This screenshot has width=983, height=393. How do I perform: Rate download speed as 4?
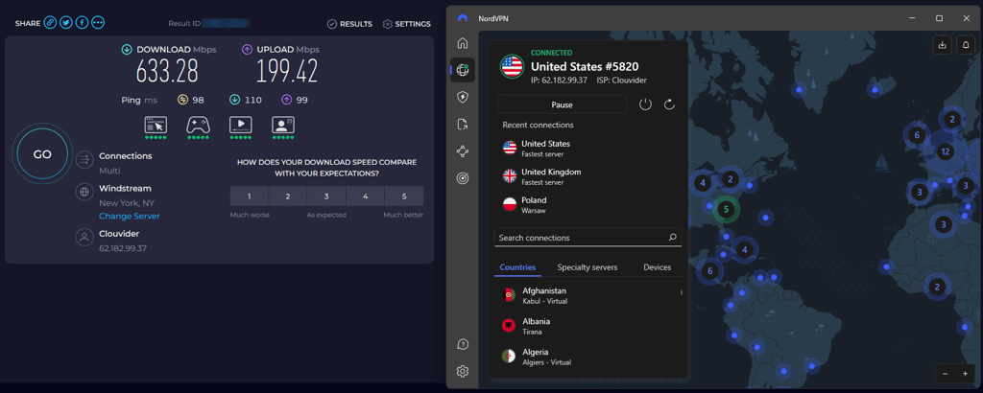366,196
